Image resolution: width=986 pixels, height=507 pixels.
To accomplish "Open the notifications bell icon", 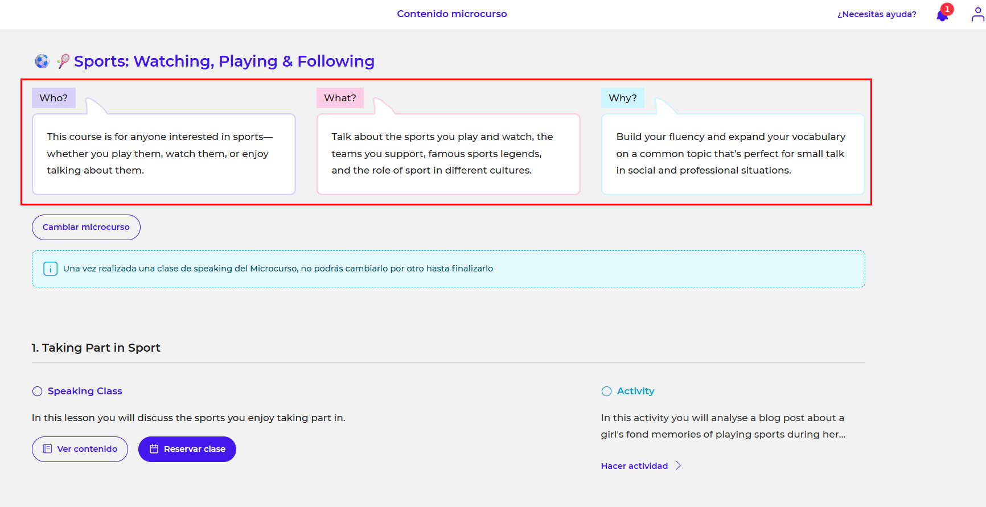I will (x=942, y=16).
